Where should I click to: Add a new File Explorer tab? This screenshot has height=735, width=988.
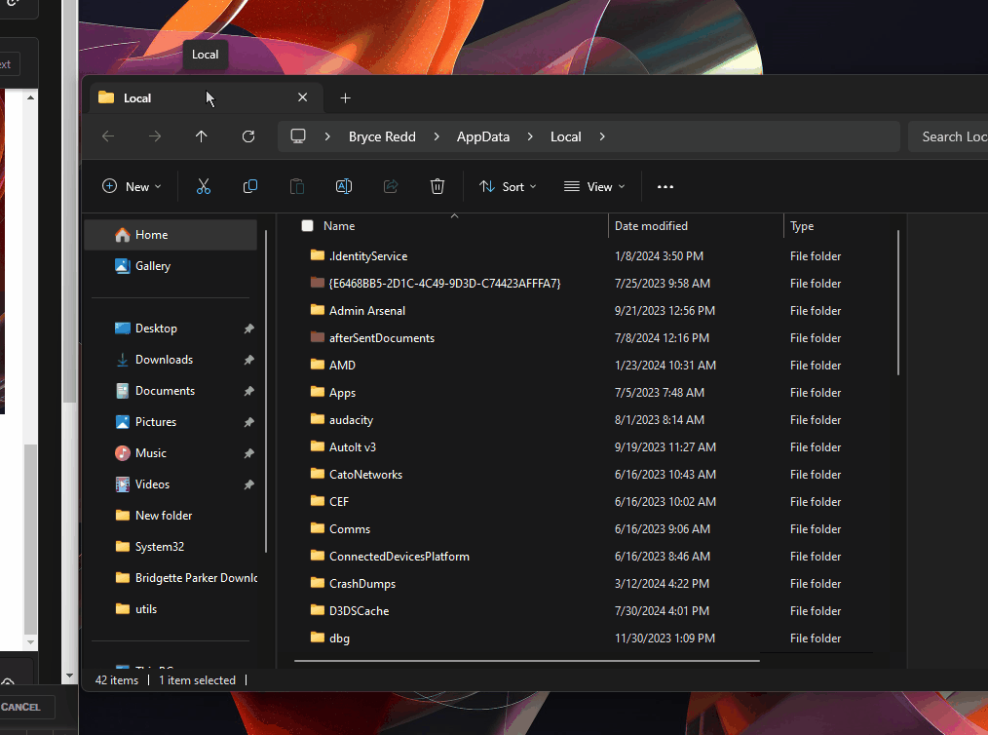tap(345, 97)
